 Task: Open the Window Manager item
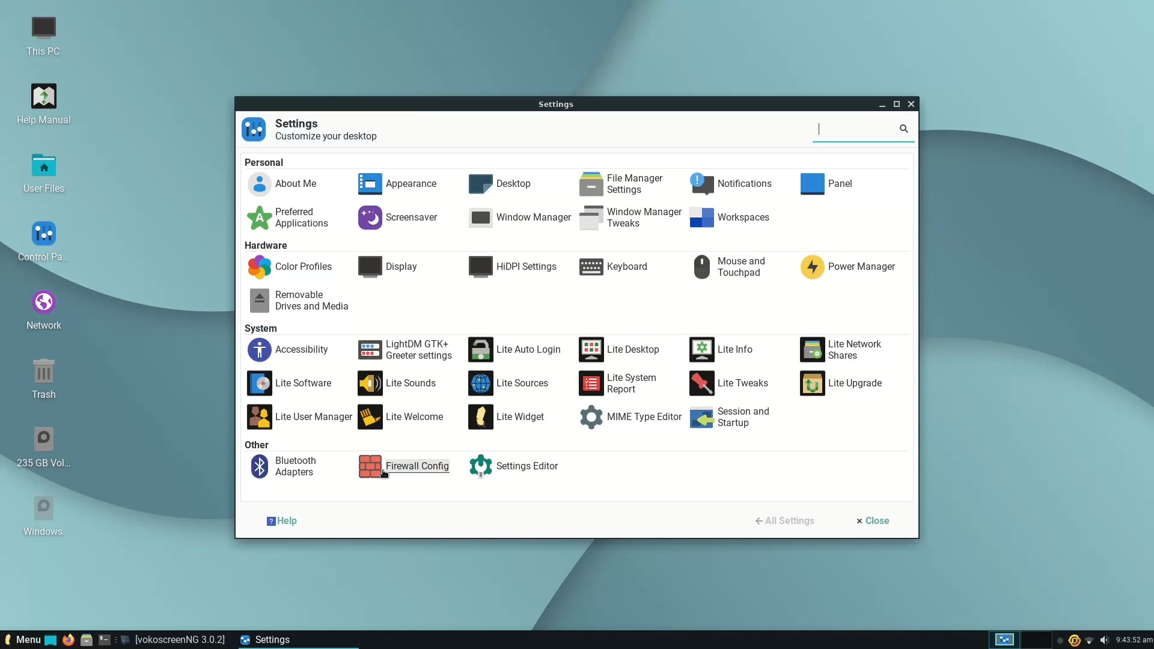point(520,218)
